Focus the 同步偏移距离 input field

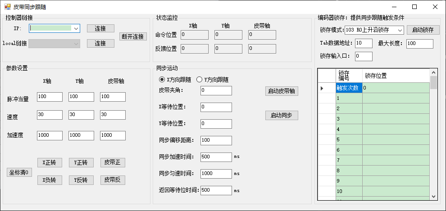(216, 140)
